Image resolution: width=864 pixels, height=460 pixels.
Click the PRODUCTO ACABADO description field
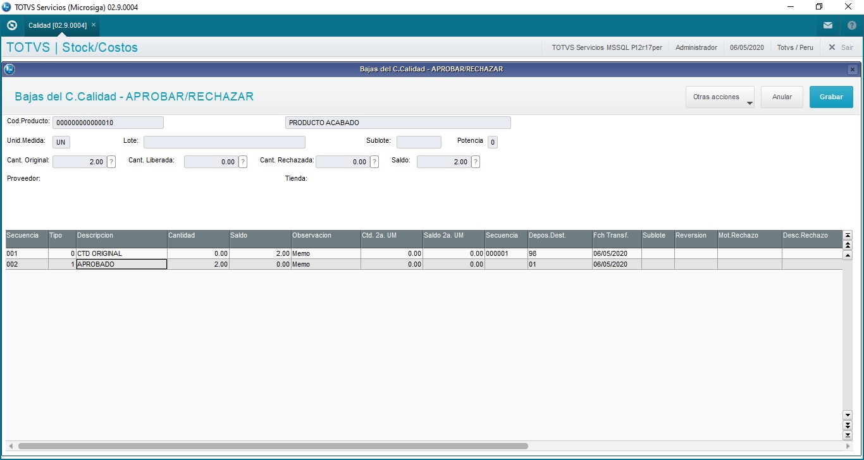[398, 123]
